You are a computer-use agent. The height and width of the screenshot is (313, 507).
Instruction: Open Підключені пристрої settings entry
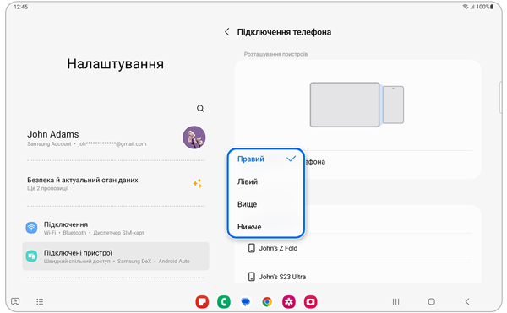pos(116,256)
